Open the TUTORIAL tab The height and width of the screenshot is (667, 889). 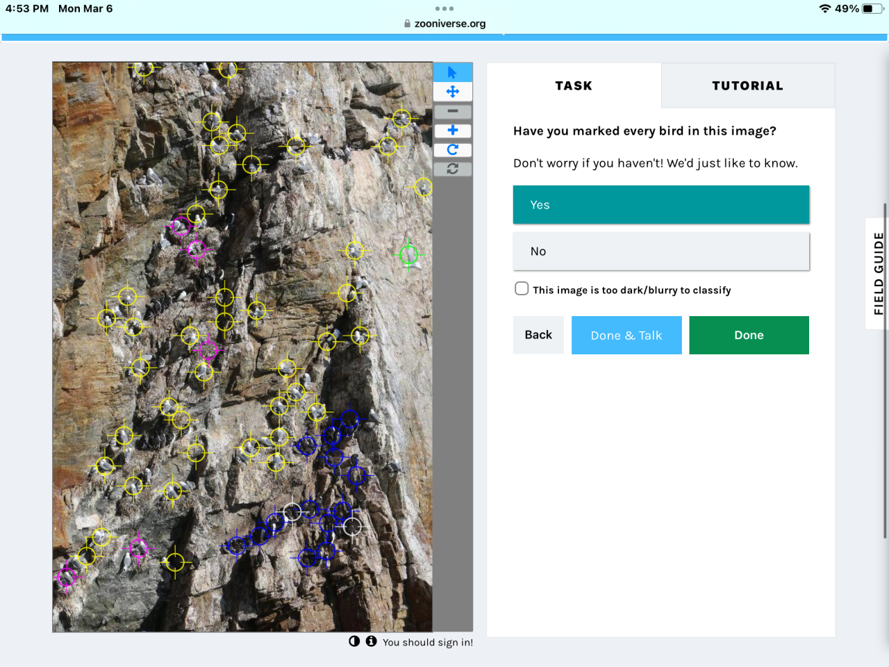(x=748, y=85)
